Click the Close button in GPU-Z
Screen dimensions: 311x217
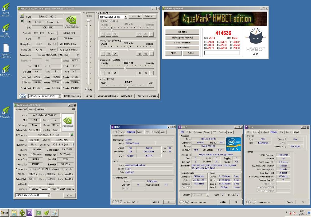click(x=69, y=196)
